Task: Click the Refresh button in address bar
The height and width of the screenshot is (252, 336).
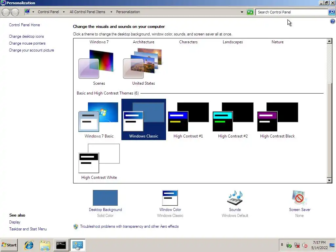Action: pyautogui.click(x=250, y=12)
